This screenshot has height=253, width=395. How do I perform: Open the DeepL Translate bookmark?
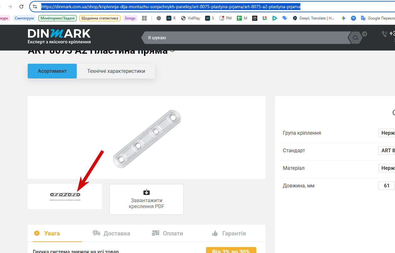314,18
